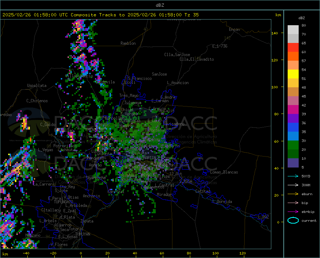Screen dimensions: 320x258
Task: Click the SanJose map label
Action: coord(159,74)
